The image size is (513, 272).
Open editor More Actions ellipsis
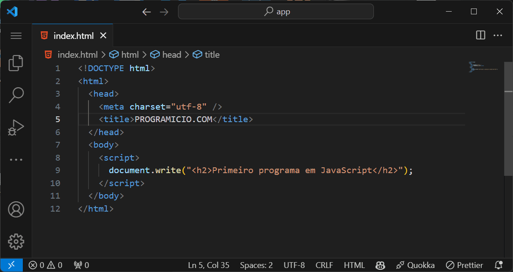click(498, 35)
